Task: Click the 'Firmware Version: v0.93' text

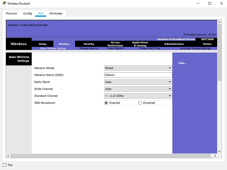Action: (200, 35)
